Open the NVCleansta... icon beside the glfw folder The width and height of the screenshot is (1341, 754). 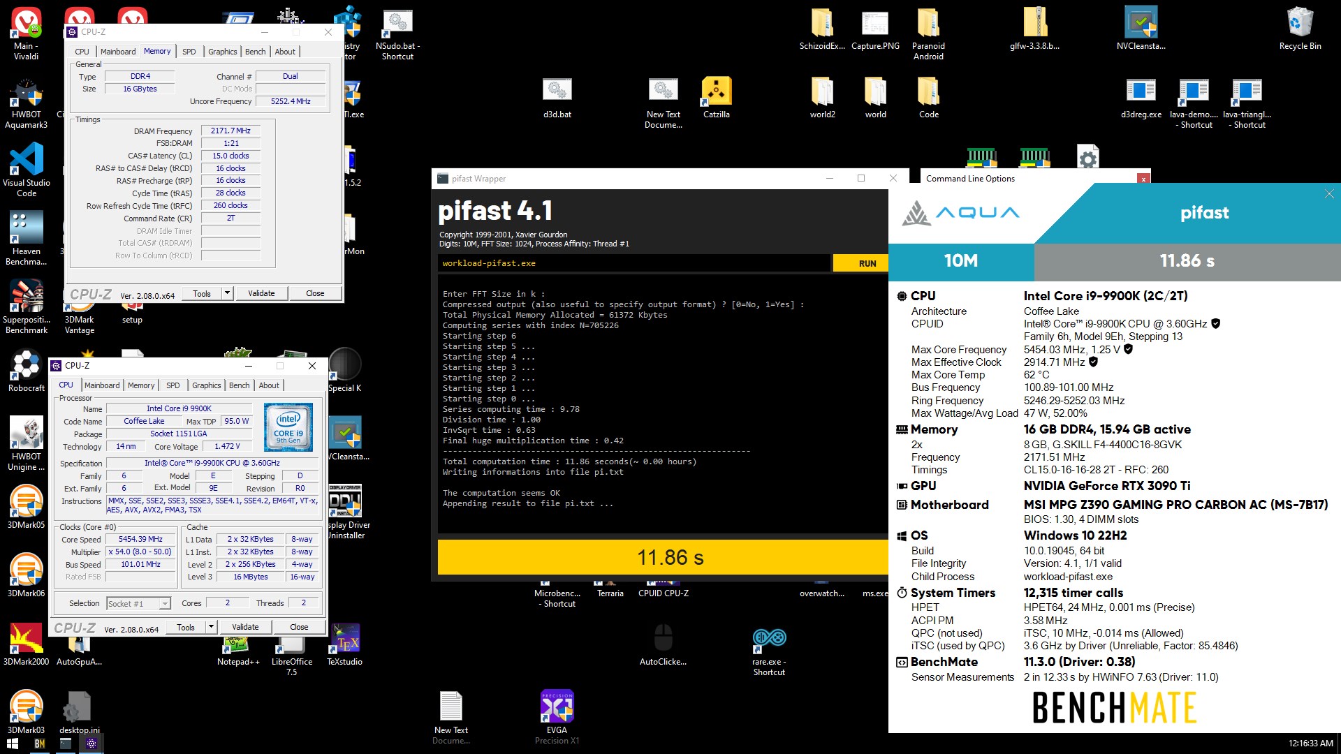tap(1141, 29)
